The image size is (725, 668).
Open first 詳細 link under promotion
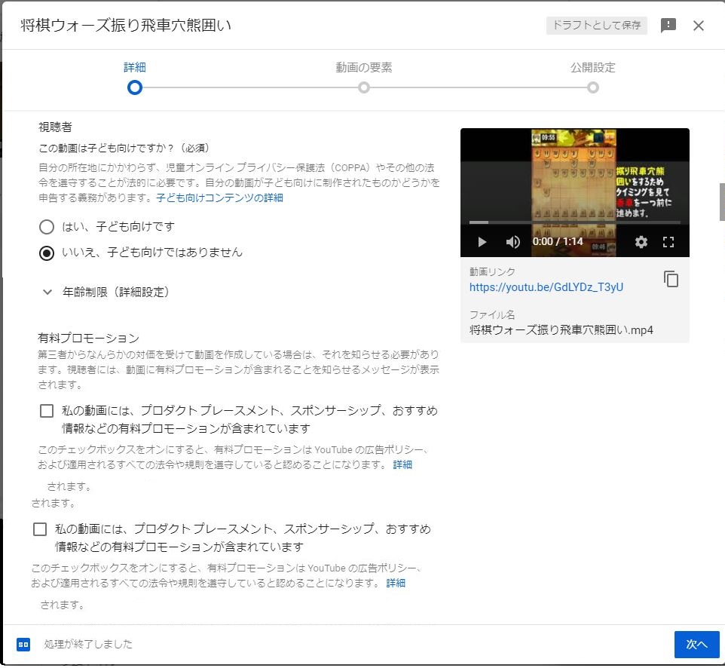402,465
